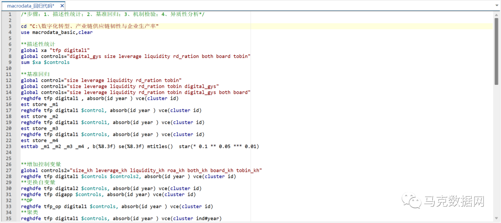
Task: Click the comment **描述性统计
Action: coord(38,44)
